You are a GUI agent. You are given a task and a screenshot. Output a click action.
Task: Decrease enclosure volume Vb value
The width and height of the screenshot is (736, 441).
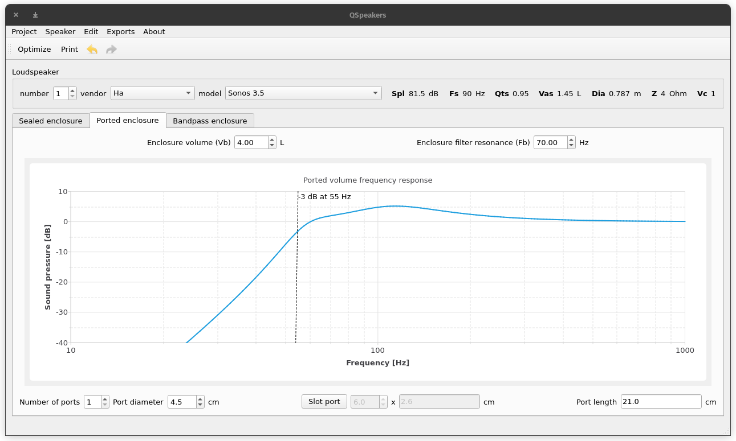(x=272, y=146)
